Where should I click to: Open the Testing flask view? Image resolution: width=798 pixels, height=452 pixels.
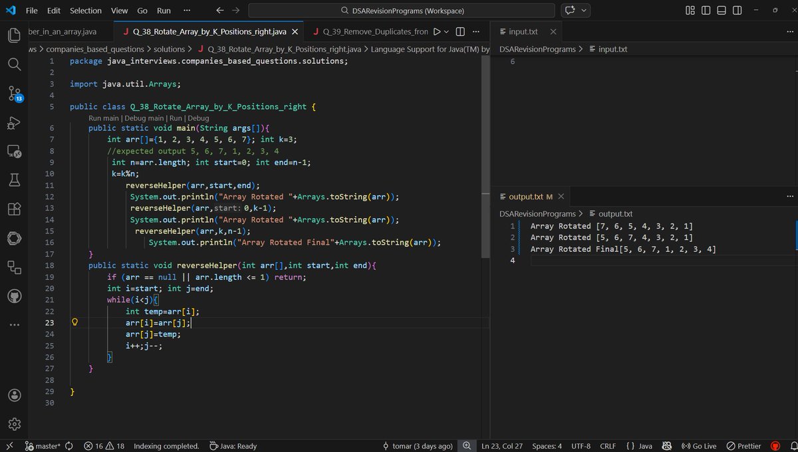[x=15, y=179]
